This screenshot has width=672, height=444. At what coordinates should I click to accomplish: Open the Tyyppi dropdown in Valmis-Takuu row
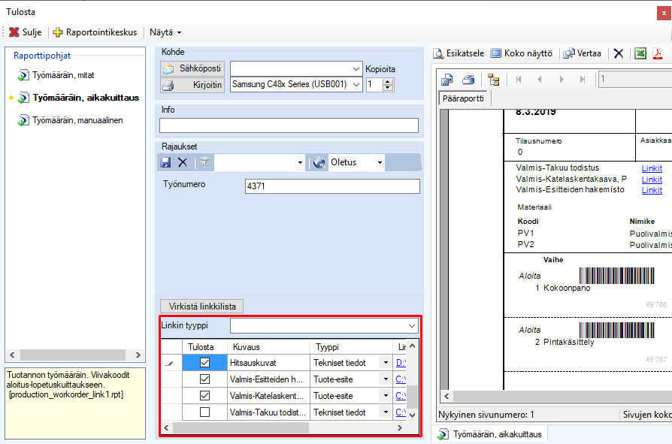(x=386, y=412)
